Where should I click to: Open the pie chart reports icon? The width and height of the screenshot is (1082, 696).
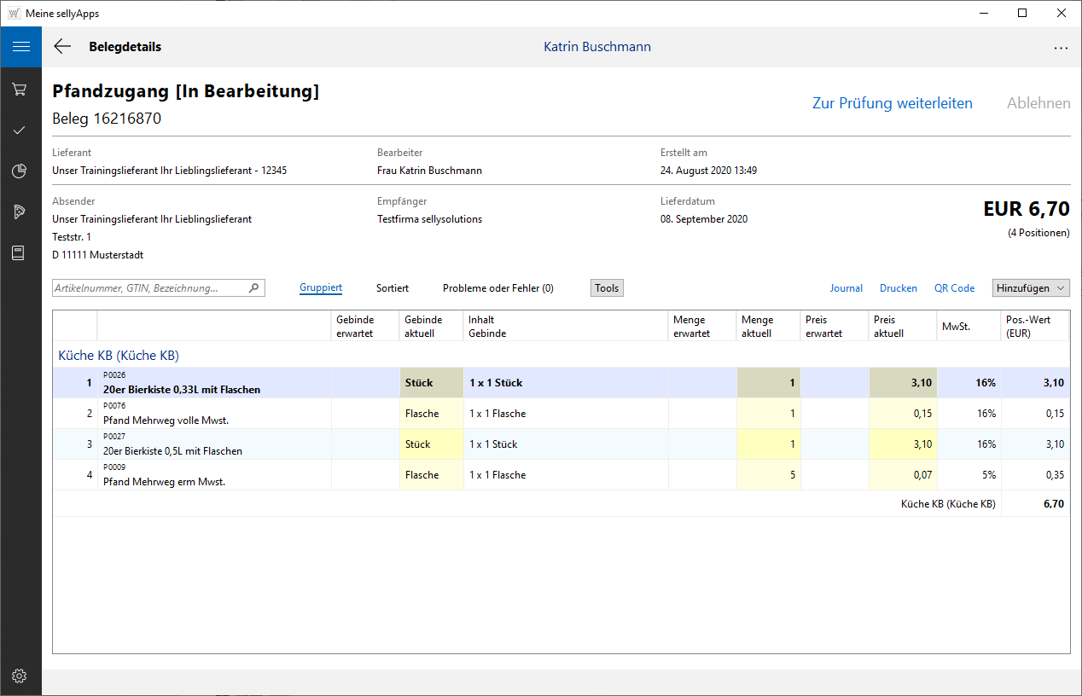click(x=20, y=171)
